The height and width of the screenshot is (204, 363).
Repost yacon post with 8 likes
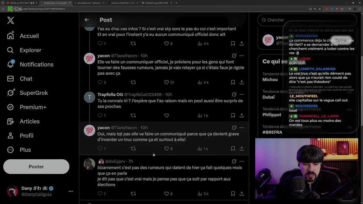click(133, 148)
